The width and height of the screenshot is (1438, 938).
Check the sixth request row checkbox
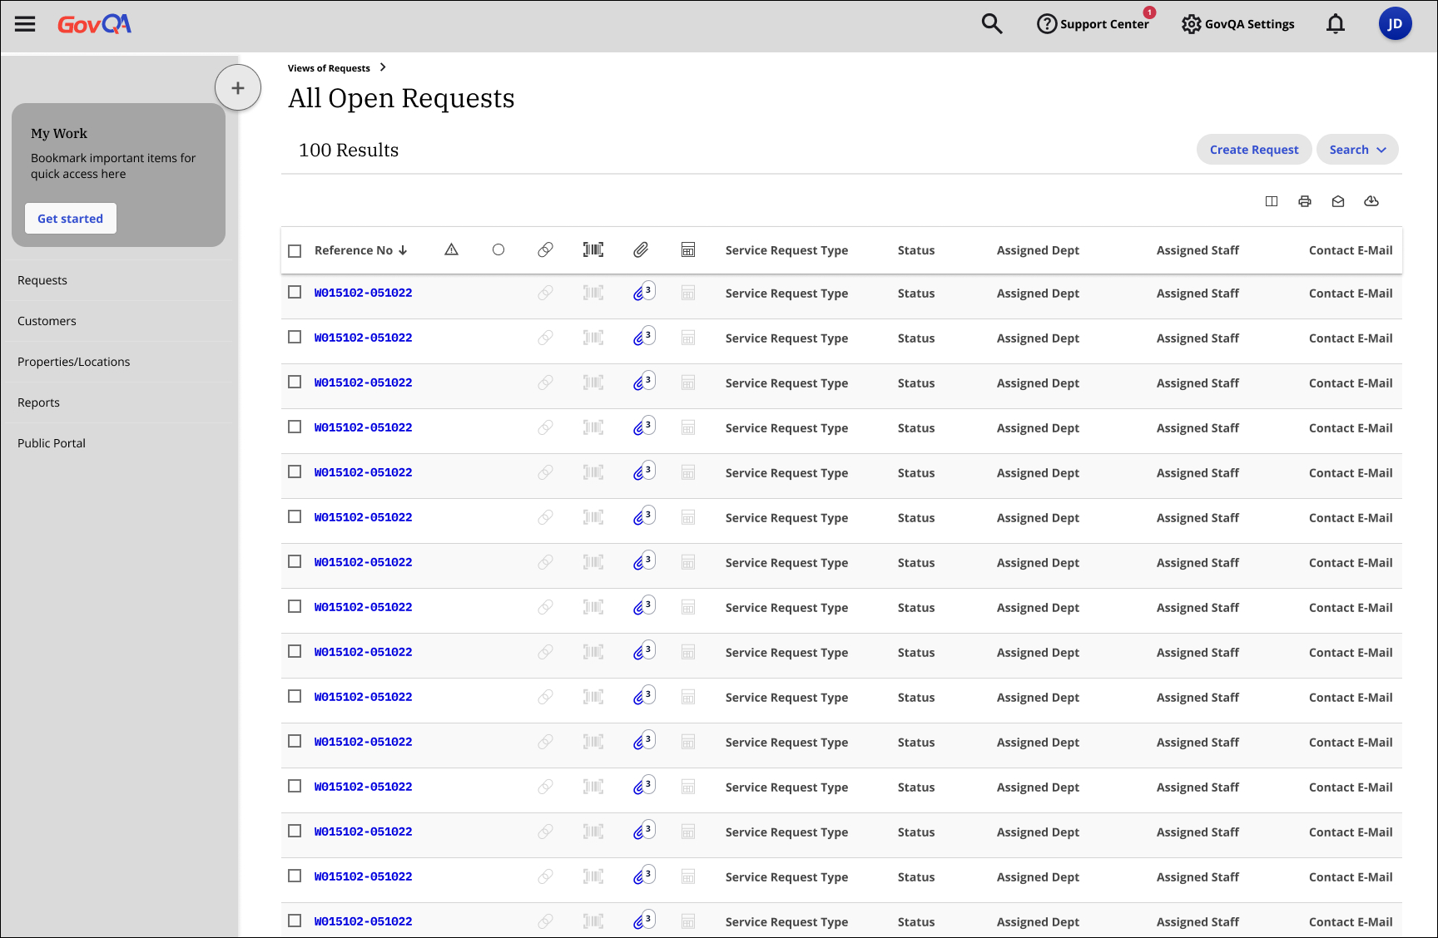pyautogui.click(x=295, y=516)
